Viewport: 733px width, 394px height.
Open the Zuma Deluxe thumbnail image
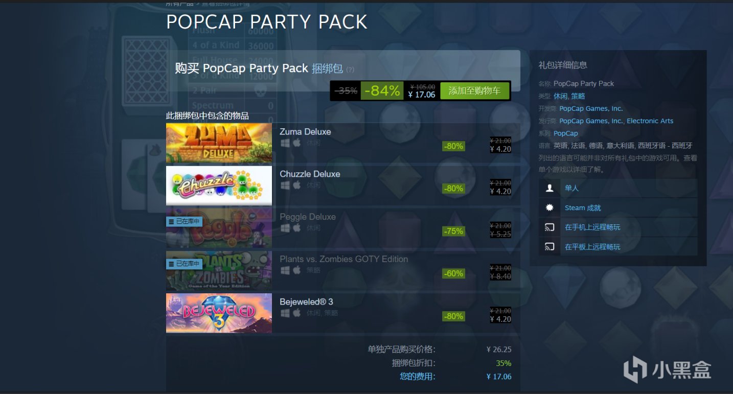(219, 143)
